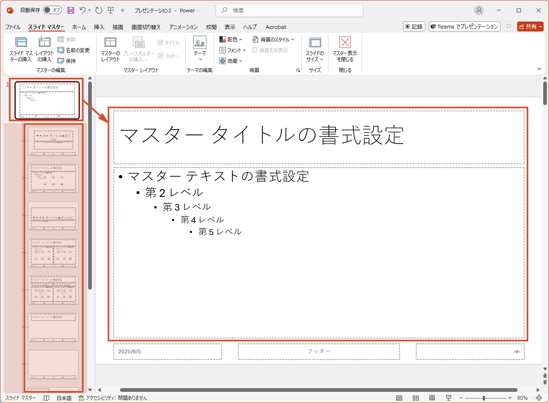This screenshot has width=549, height=403.
Task: Click the Comments icon button
Action: click(x=509, y=26)
